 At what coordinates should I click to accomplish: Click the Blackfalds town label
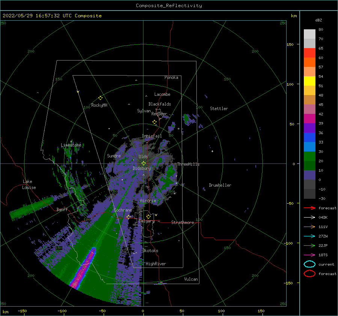tap(160, 104)
